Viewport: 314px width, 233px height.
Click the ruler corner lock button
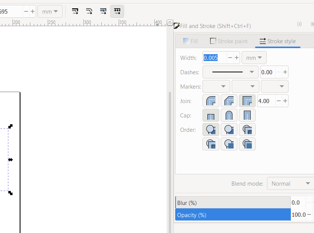click(170, 23)
